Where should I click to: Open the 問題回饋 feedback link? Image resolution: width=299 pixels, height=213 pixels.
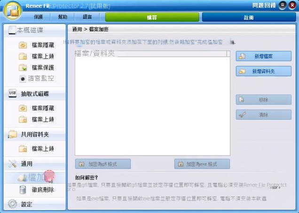click(x=264, y=5)
